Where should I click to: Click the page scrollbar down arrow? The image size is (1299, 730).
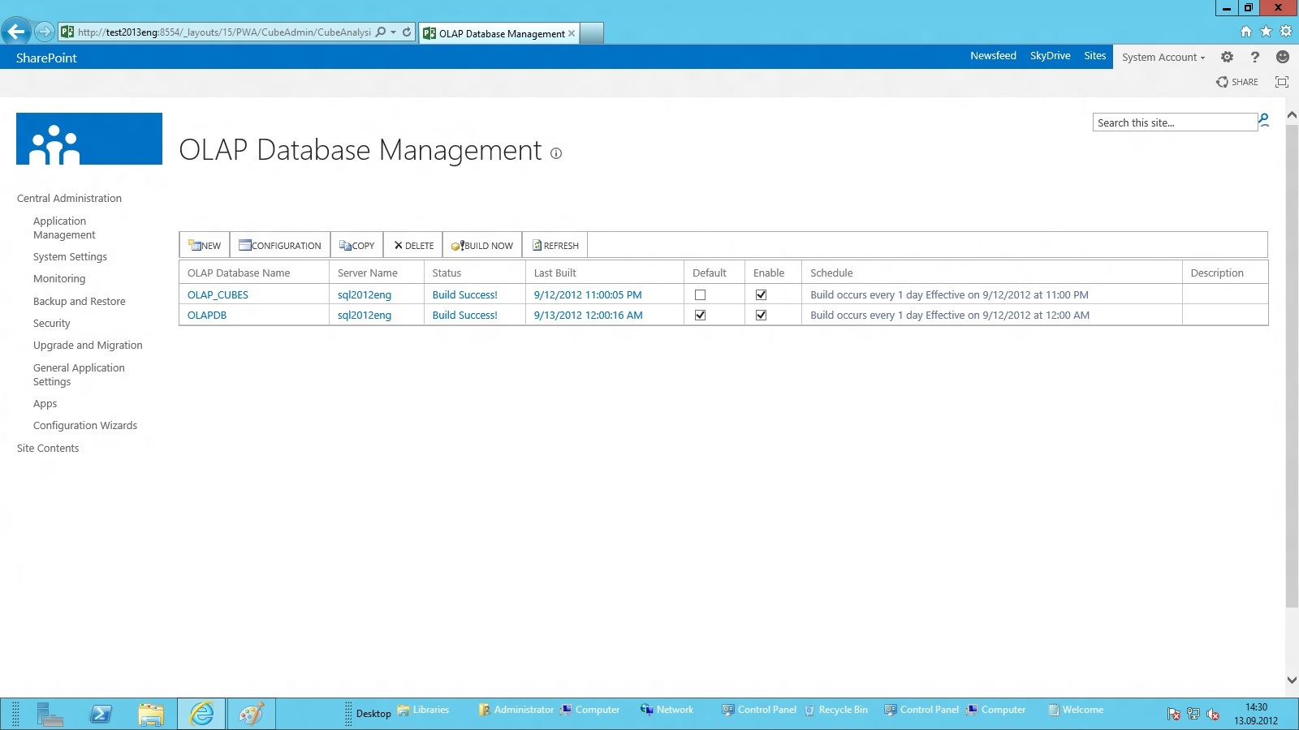click(x=1292, y=681)
